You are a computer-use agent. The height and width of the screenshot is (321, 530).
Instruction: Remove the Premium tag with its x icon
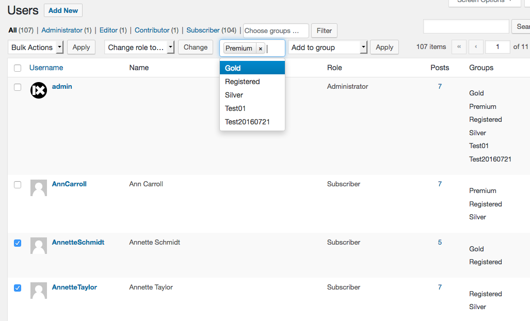click(x=260, y=49)
